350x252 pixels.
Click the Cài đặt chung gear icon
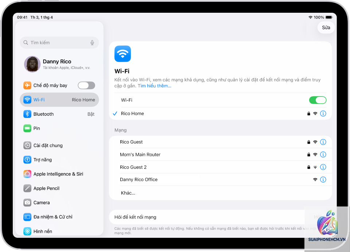[27, 145]
